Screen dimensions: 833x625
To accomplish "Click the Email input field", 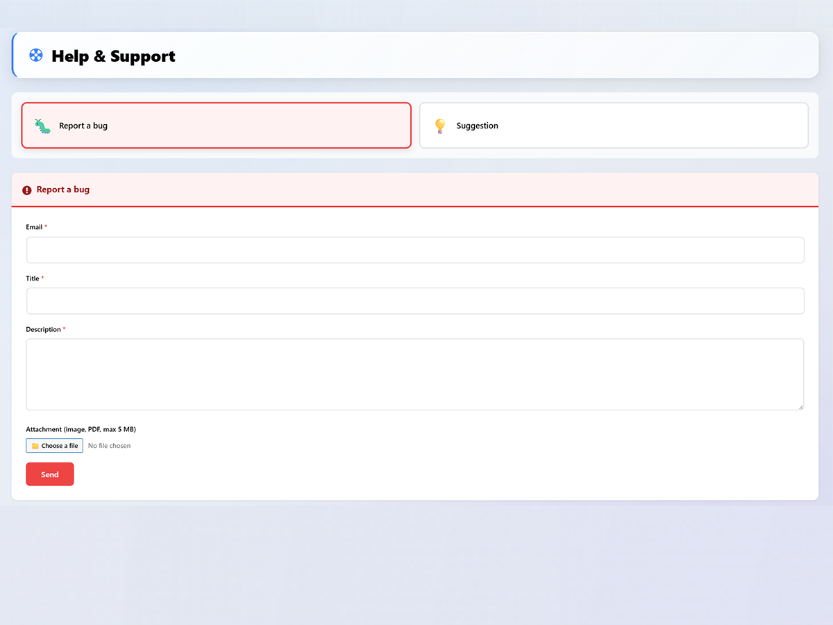I will pos(415,249).
